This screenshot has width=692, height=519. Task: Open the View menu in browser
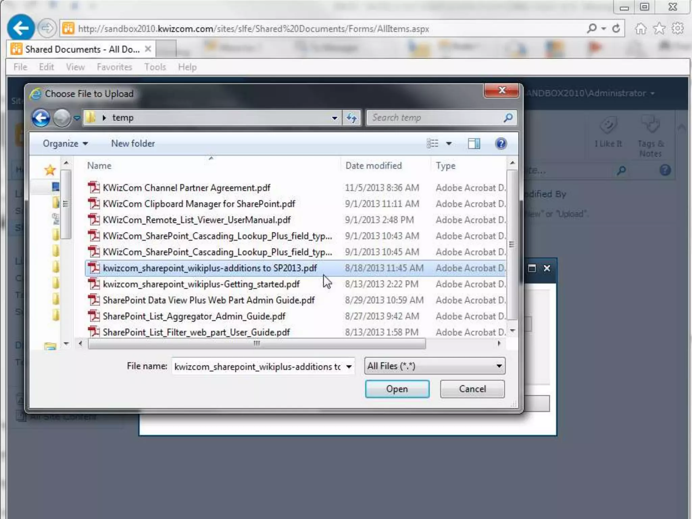click(75, 67)
